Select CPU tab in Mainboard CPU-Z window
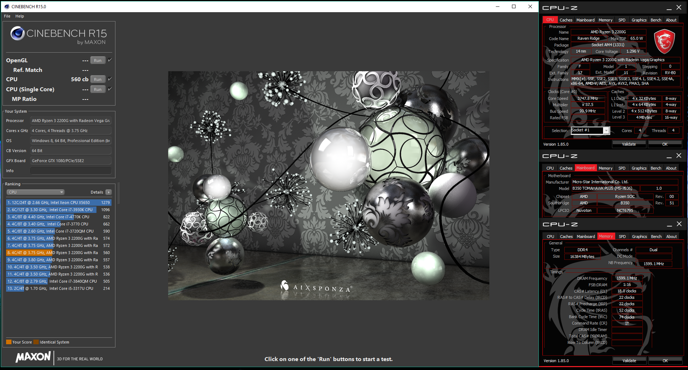Screen dimensions: 688x370 [x=550, y=168]
